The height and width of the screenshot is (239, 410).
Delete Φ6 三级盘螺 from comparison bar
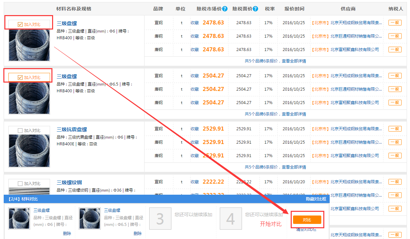click(67, 234)
